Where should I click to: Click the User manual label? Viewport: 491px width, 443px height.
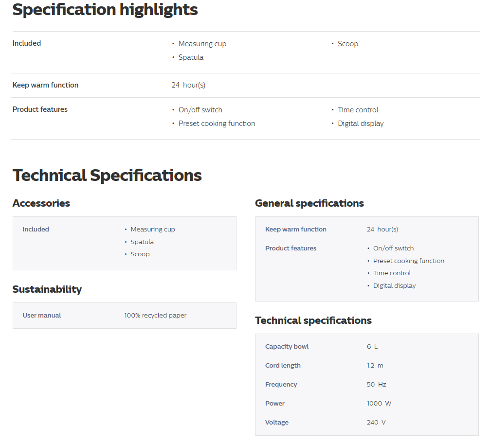coord(42,316)
